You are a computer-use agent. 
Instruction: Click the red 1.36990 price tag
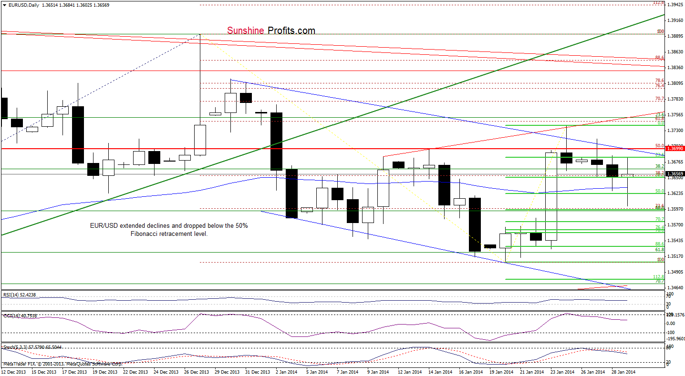click(675, 149)
